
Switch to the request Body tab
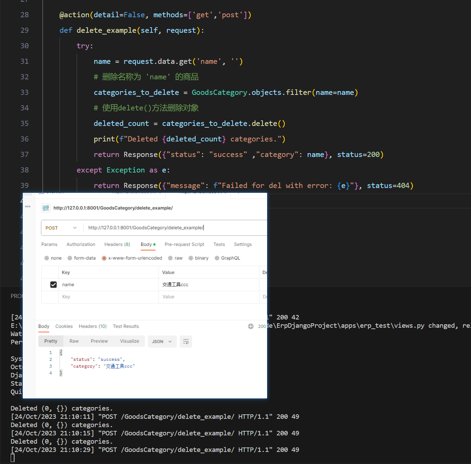148,244
